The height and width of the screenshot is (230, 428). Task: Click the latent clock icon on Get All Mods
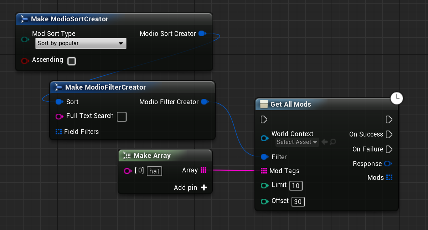[x=397, y=98]
